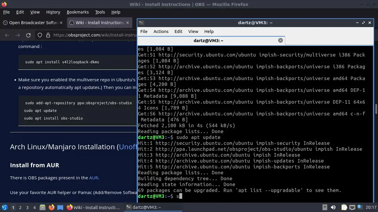The image size is (378, 212).
Task: Click the volume speaker tray icon
Action: point(333,207)
